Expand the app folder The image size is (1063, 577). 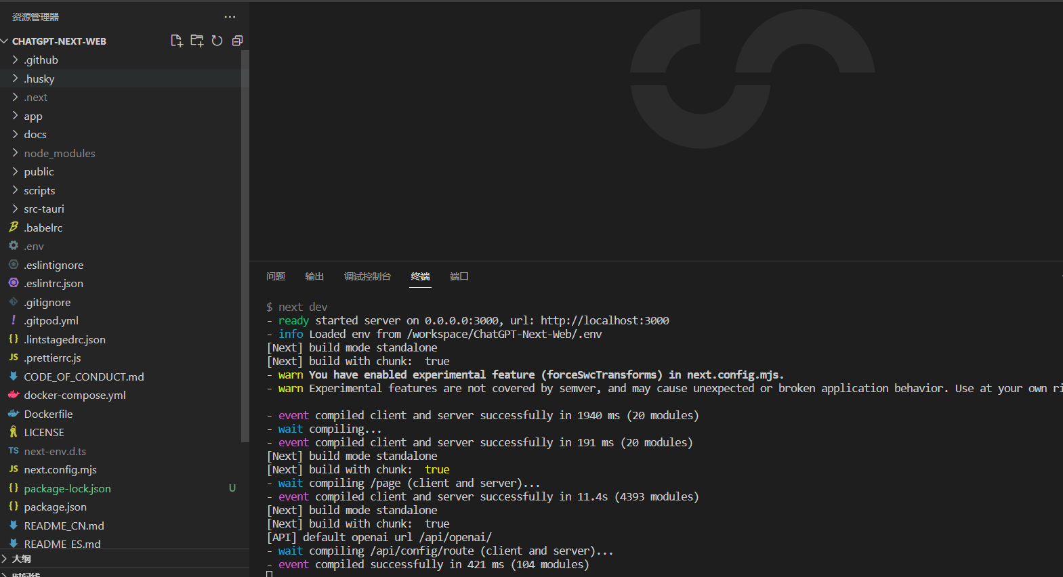point(15,116)
